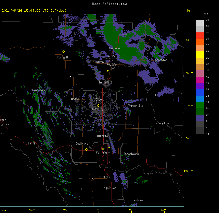Click the Ponoka city label
Viewport: 219px width, 213px height.
click(122, 34)
